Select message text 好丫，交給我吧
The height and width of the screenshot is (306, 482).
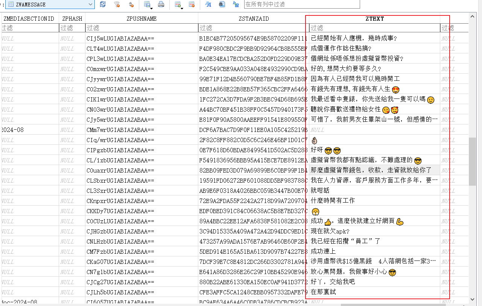click(333, 282)
